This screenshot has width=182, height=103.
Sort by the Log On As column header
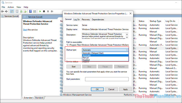pos(170,21)
